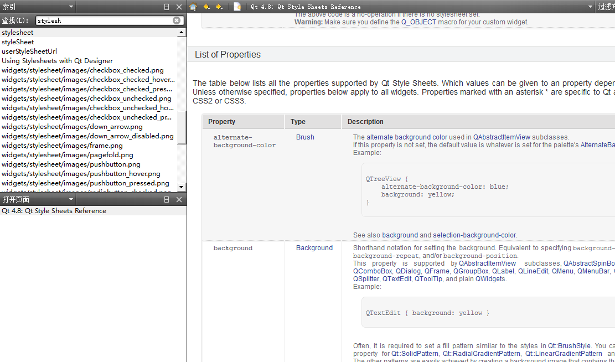This screenshot has width=615, height=362.
Task: Open QAbstractItemView link in alternate-background-color row
Action: coord(502,137)
